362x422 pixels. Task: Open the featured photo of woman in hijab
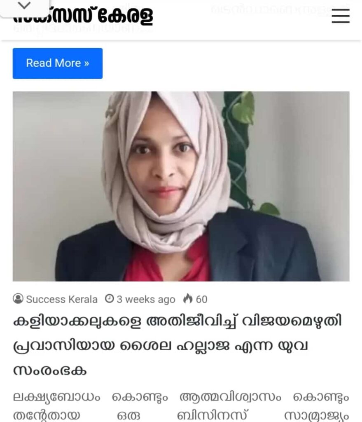(181, 186)
